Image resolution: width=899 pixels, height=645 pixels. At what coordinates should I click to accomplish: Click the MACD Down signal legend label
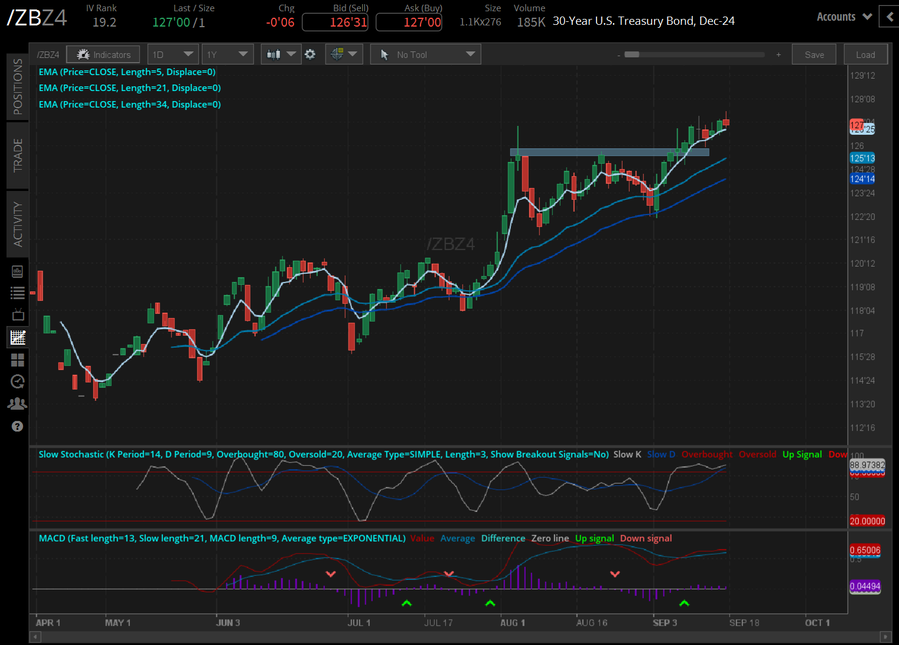pyautogui.click(x=646, y=539)
